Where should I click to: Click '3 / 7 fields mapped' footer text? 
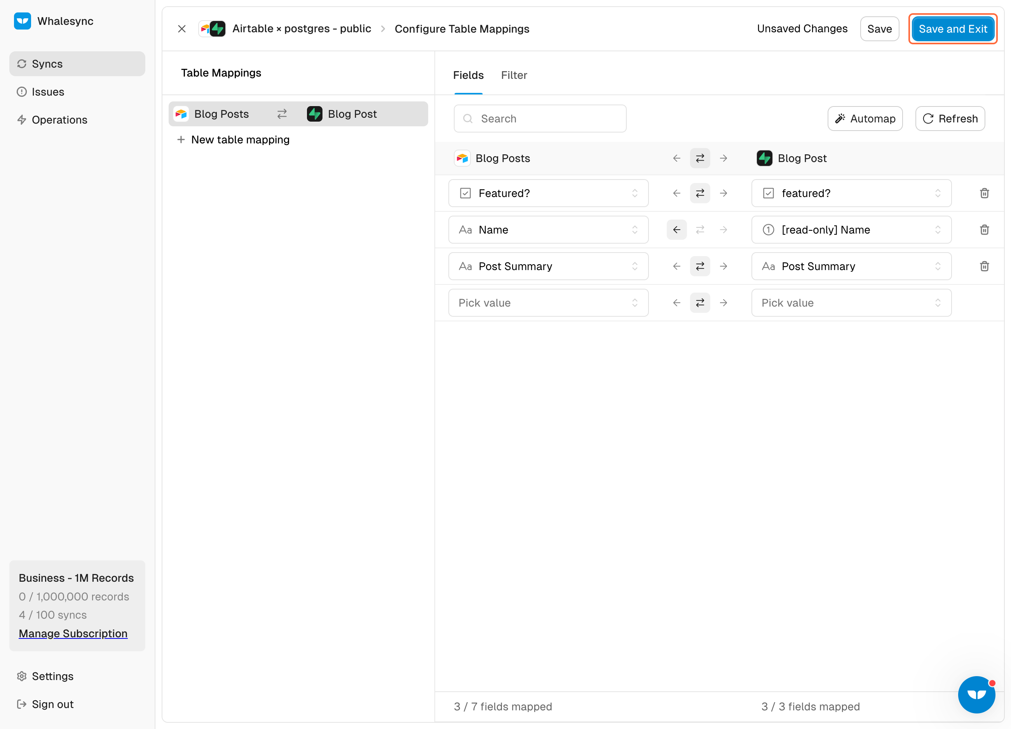pos(503,706)
